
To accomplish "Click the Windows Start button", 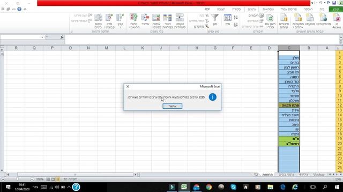I will coord(337,187).
